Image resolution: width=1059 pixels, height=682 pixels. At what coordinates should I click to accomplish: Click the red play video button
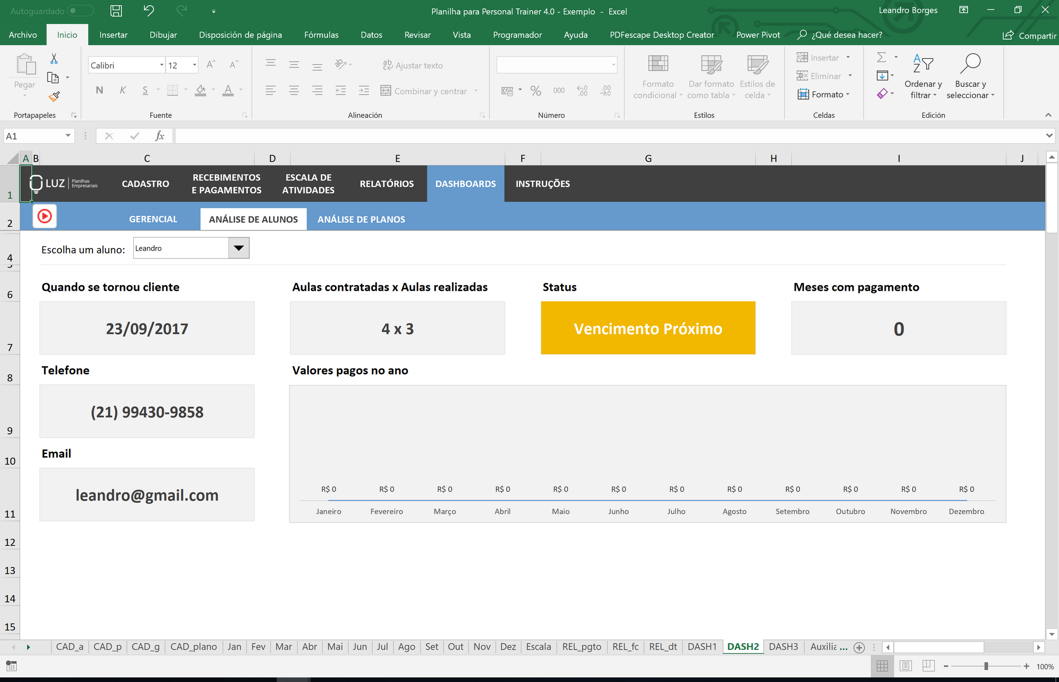tap(44, 216)
